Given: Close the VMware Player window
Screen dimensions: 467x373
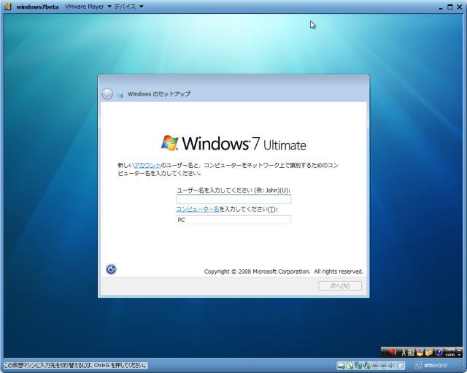Looking at the screenshot, I should click(460, 7).
